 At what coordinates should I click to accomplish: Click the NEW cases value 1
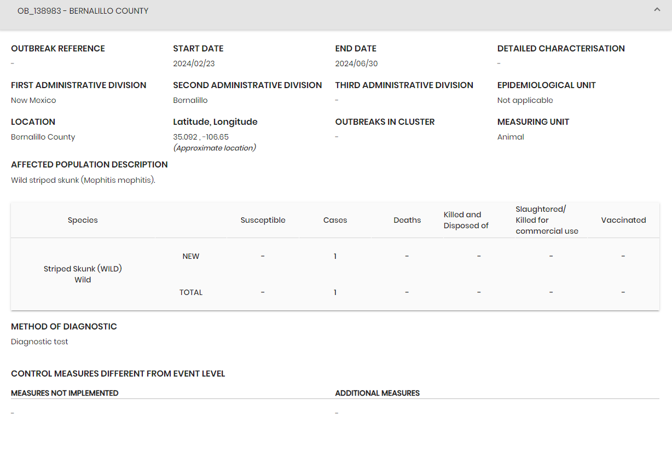[335, 256]
